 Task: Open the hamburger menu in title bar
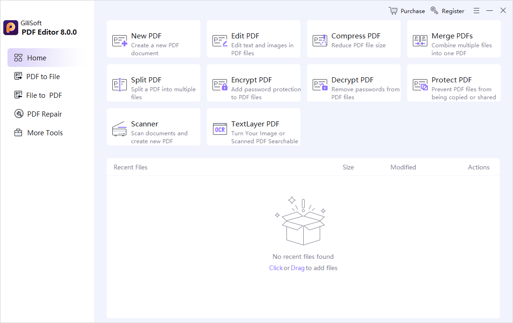tap(476, 11)
